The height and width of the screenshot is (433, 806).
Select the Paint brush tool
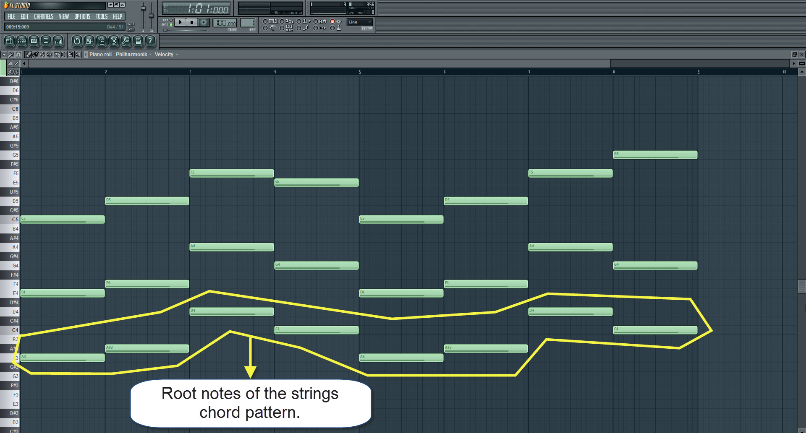coord(34,54)
